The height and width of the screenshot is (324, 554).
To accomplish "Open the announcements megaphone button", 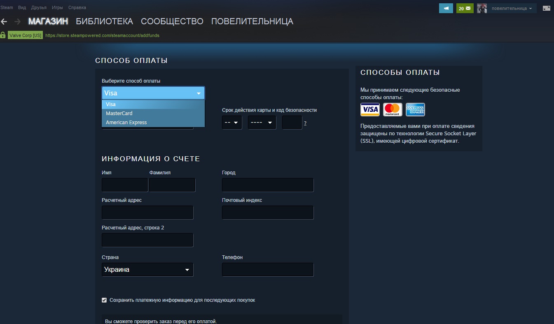I will 446,8.
